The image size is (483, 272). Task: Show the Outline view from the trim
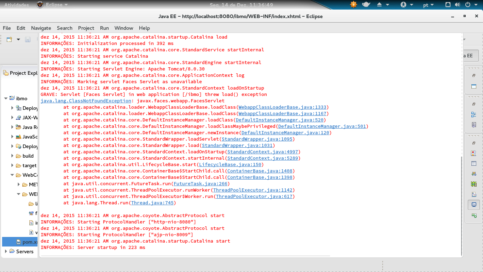click(x=474, y=114)
